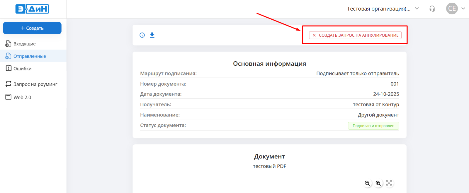The height and width of the screenshot is (193, 469).
Task: Open the Web 2.0 menu item
Action: (22, 97)
